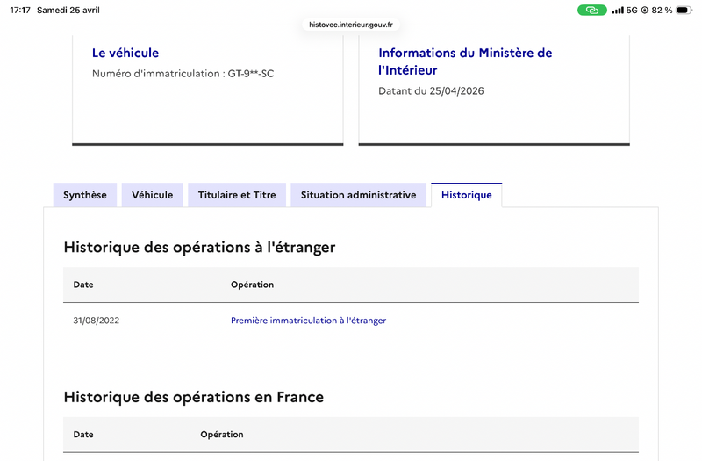The image size is (702, 461).
Task: Open the Synthèse tab
Action: click(x=85, y=195)
